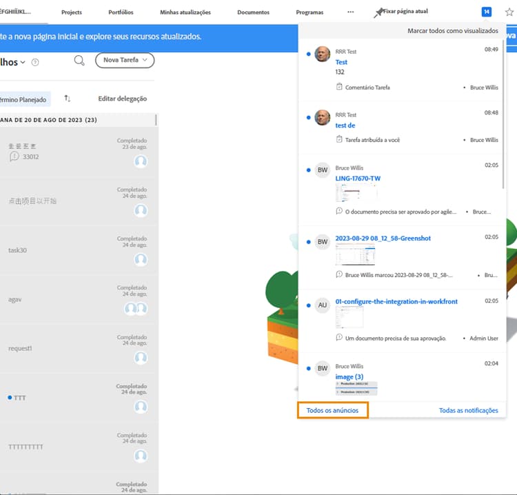Screen dimensions: 517x495
Task: Click assignee avatar on TTT row
Action: pyautogui.click(x=141, y=407)
